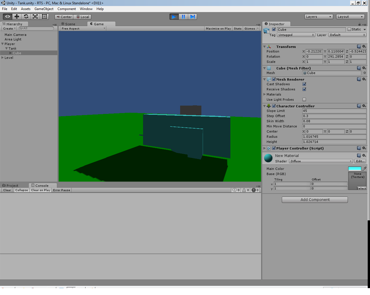
Task: Click the Play button
Action: pos(174,17)
